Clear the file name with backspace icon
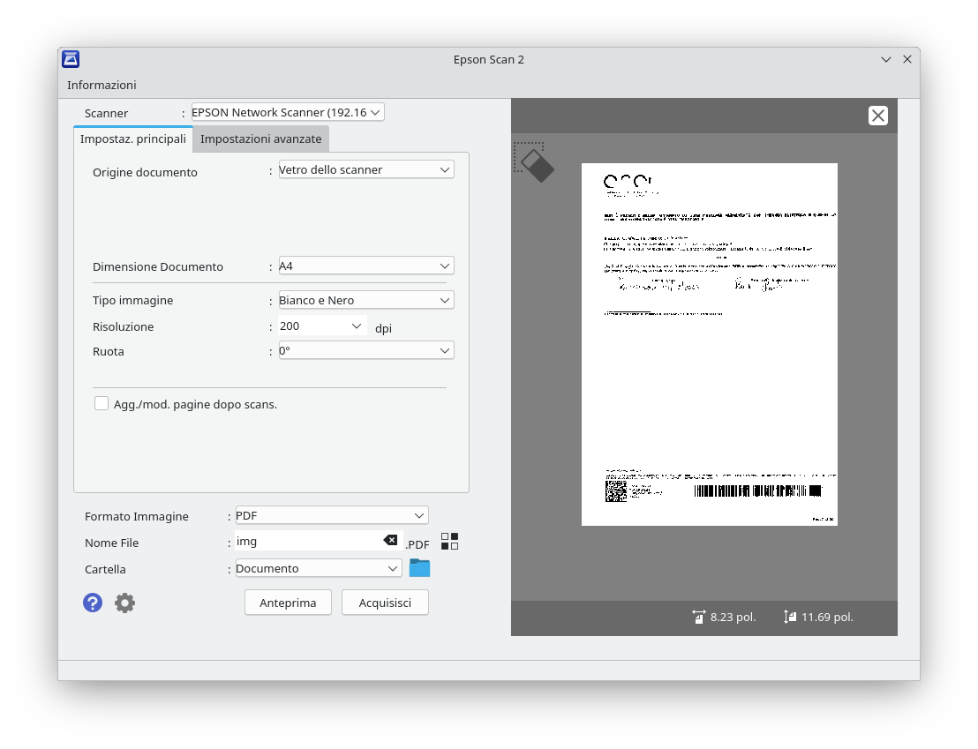Image resolution: width=978 pixels, height=749 pixels. (390, 540)
